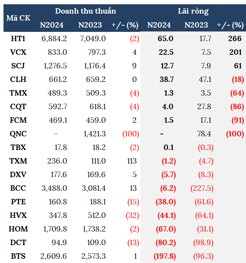Click HT1 revenue value 6,884.2

[54, 38]
